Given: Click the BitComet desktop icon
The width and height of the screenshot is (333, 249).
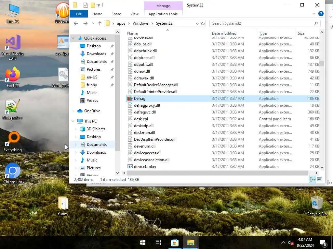Looking at the screenshot, I should point(62,13).
